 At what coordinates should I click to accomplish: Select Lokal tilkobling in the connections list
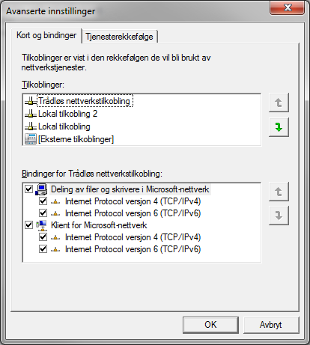coord(64,126)
